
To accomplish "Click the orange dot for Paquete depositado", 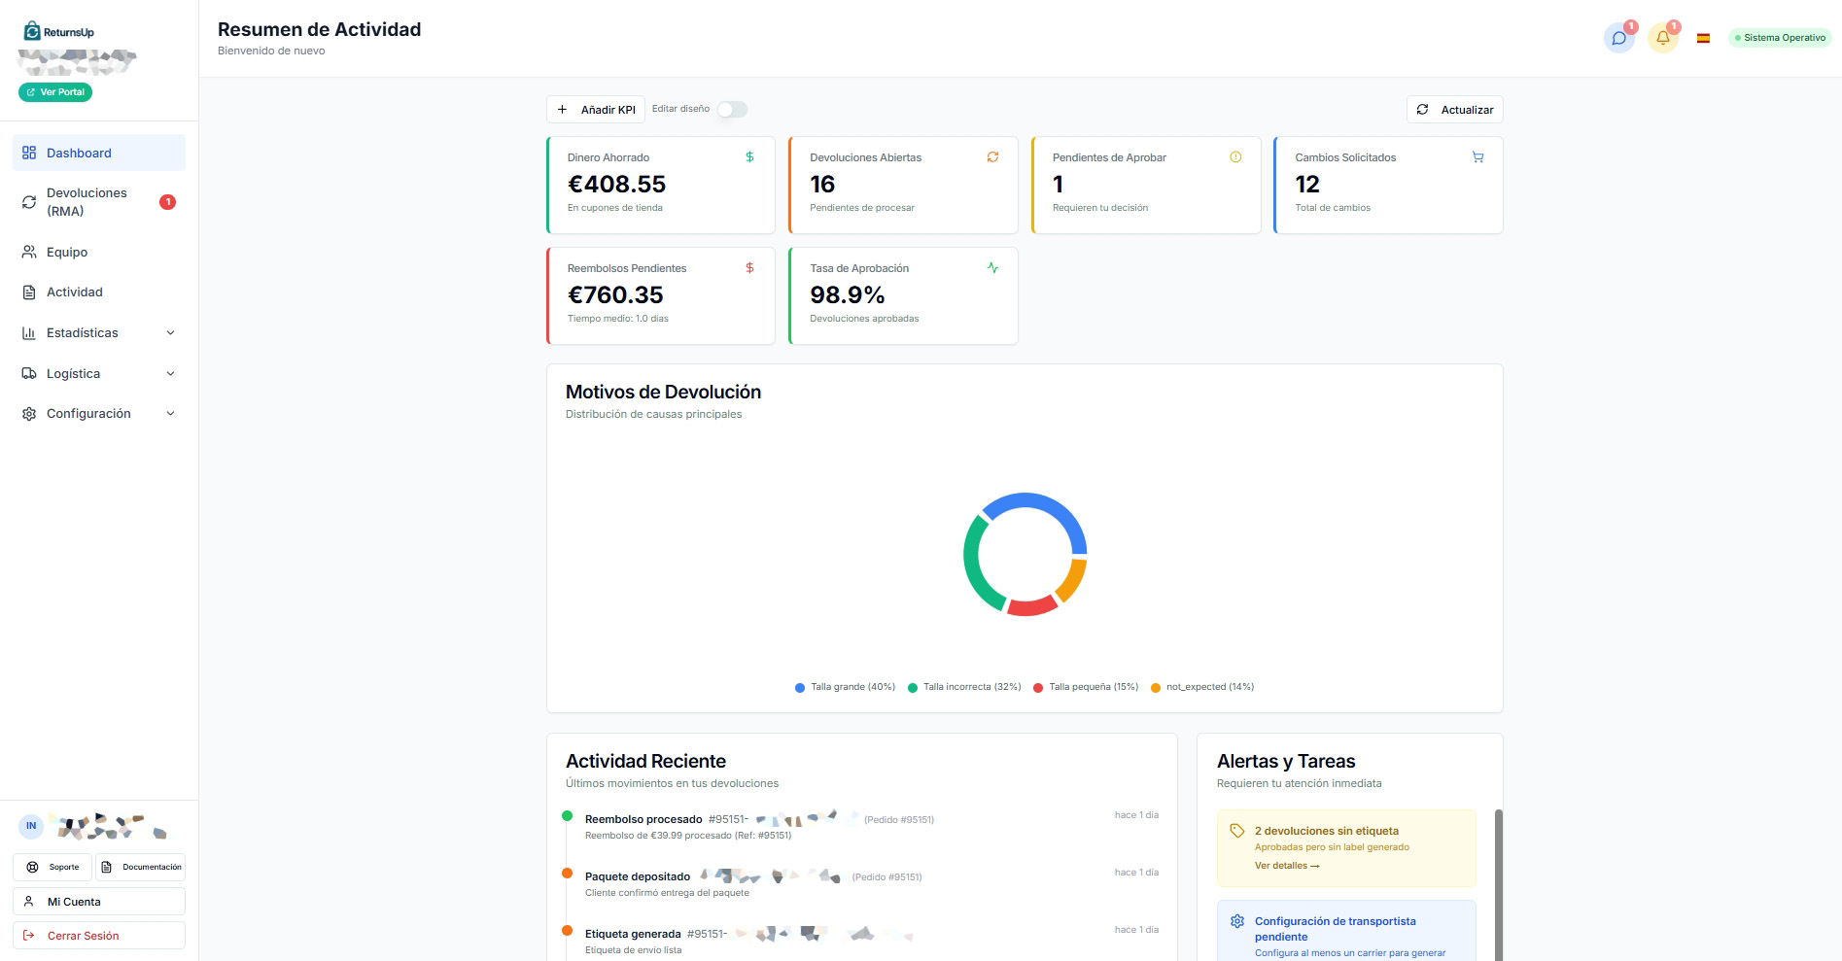I will coord(568,874).
